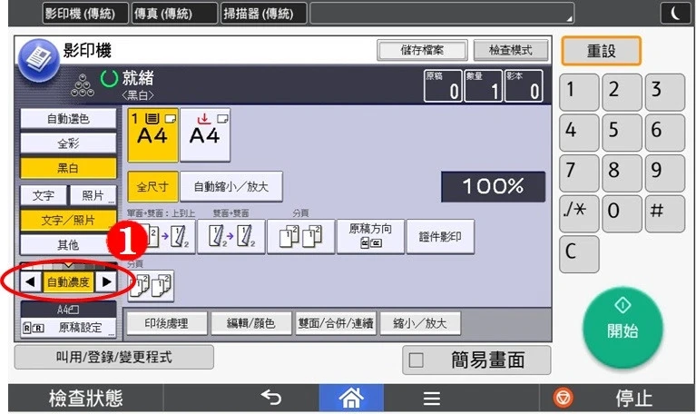The width and height of the screenshot is (696, 414).
Task: Tap the 影本 copies counter
Action: pyautogui.click(x=524, y=86)
